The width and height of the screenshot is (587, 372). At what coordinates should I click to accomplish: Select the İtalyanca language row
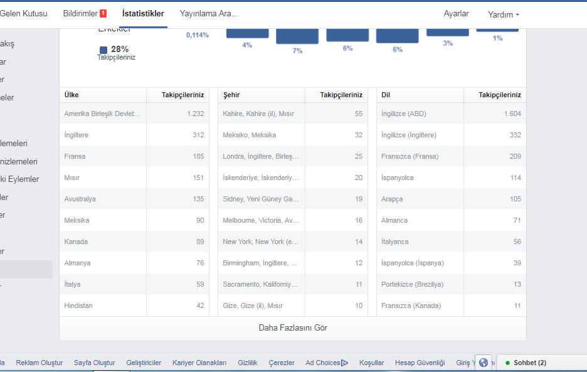point(451,242)
